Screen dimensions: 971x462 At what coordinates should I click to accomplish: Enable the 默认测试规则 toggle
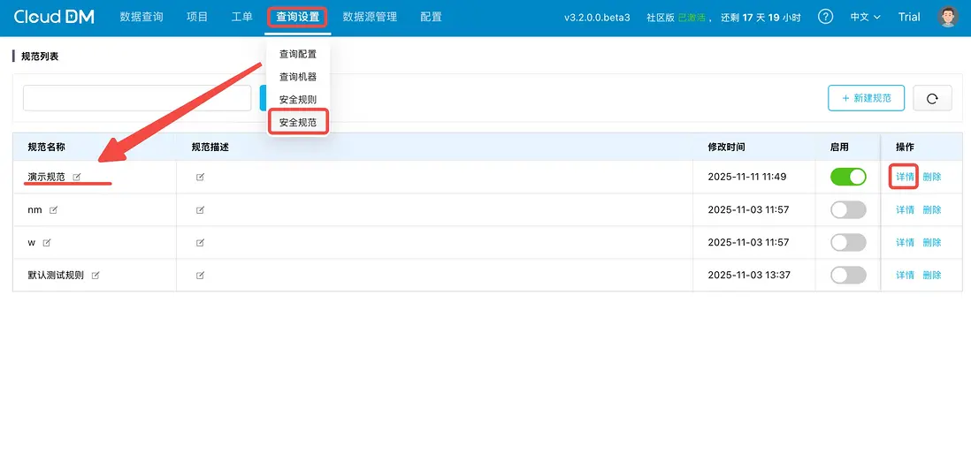[x=848, y=276]
